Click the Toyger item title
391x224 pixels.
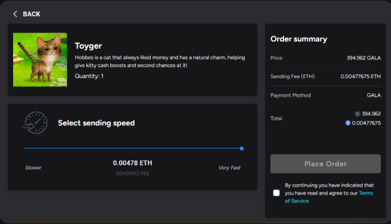pyautogui.click(x=88, y=46)
